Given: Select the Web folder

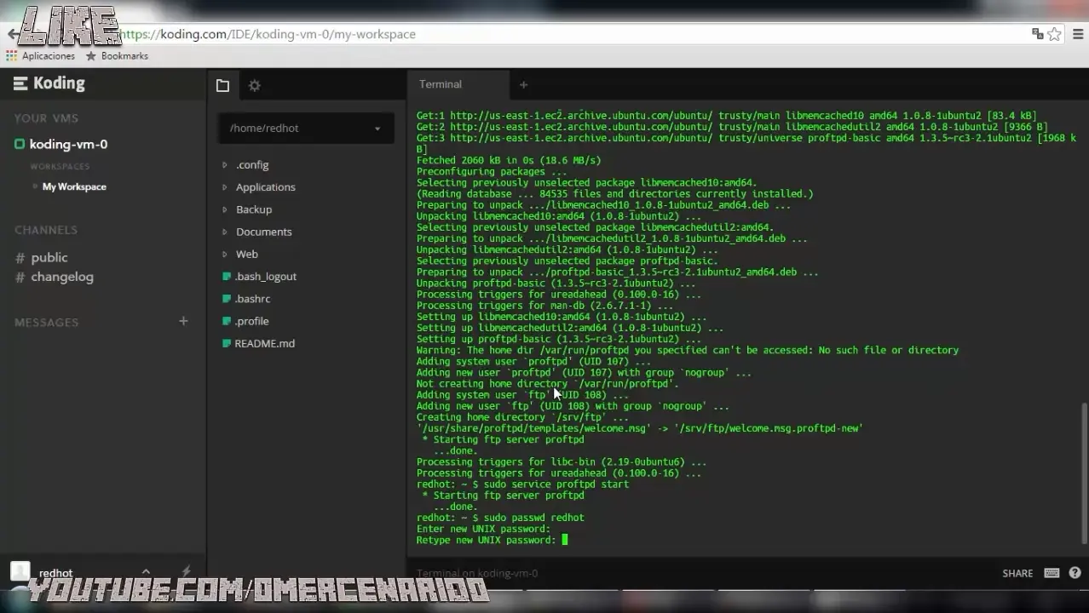Looking at the screenshot, I should (247, 254).
